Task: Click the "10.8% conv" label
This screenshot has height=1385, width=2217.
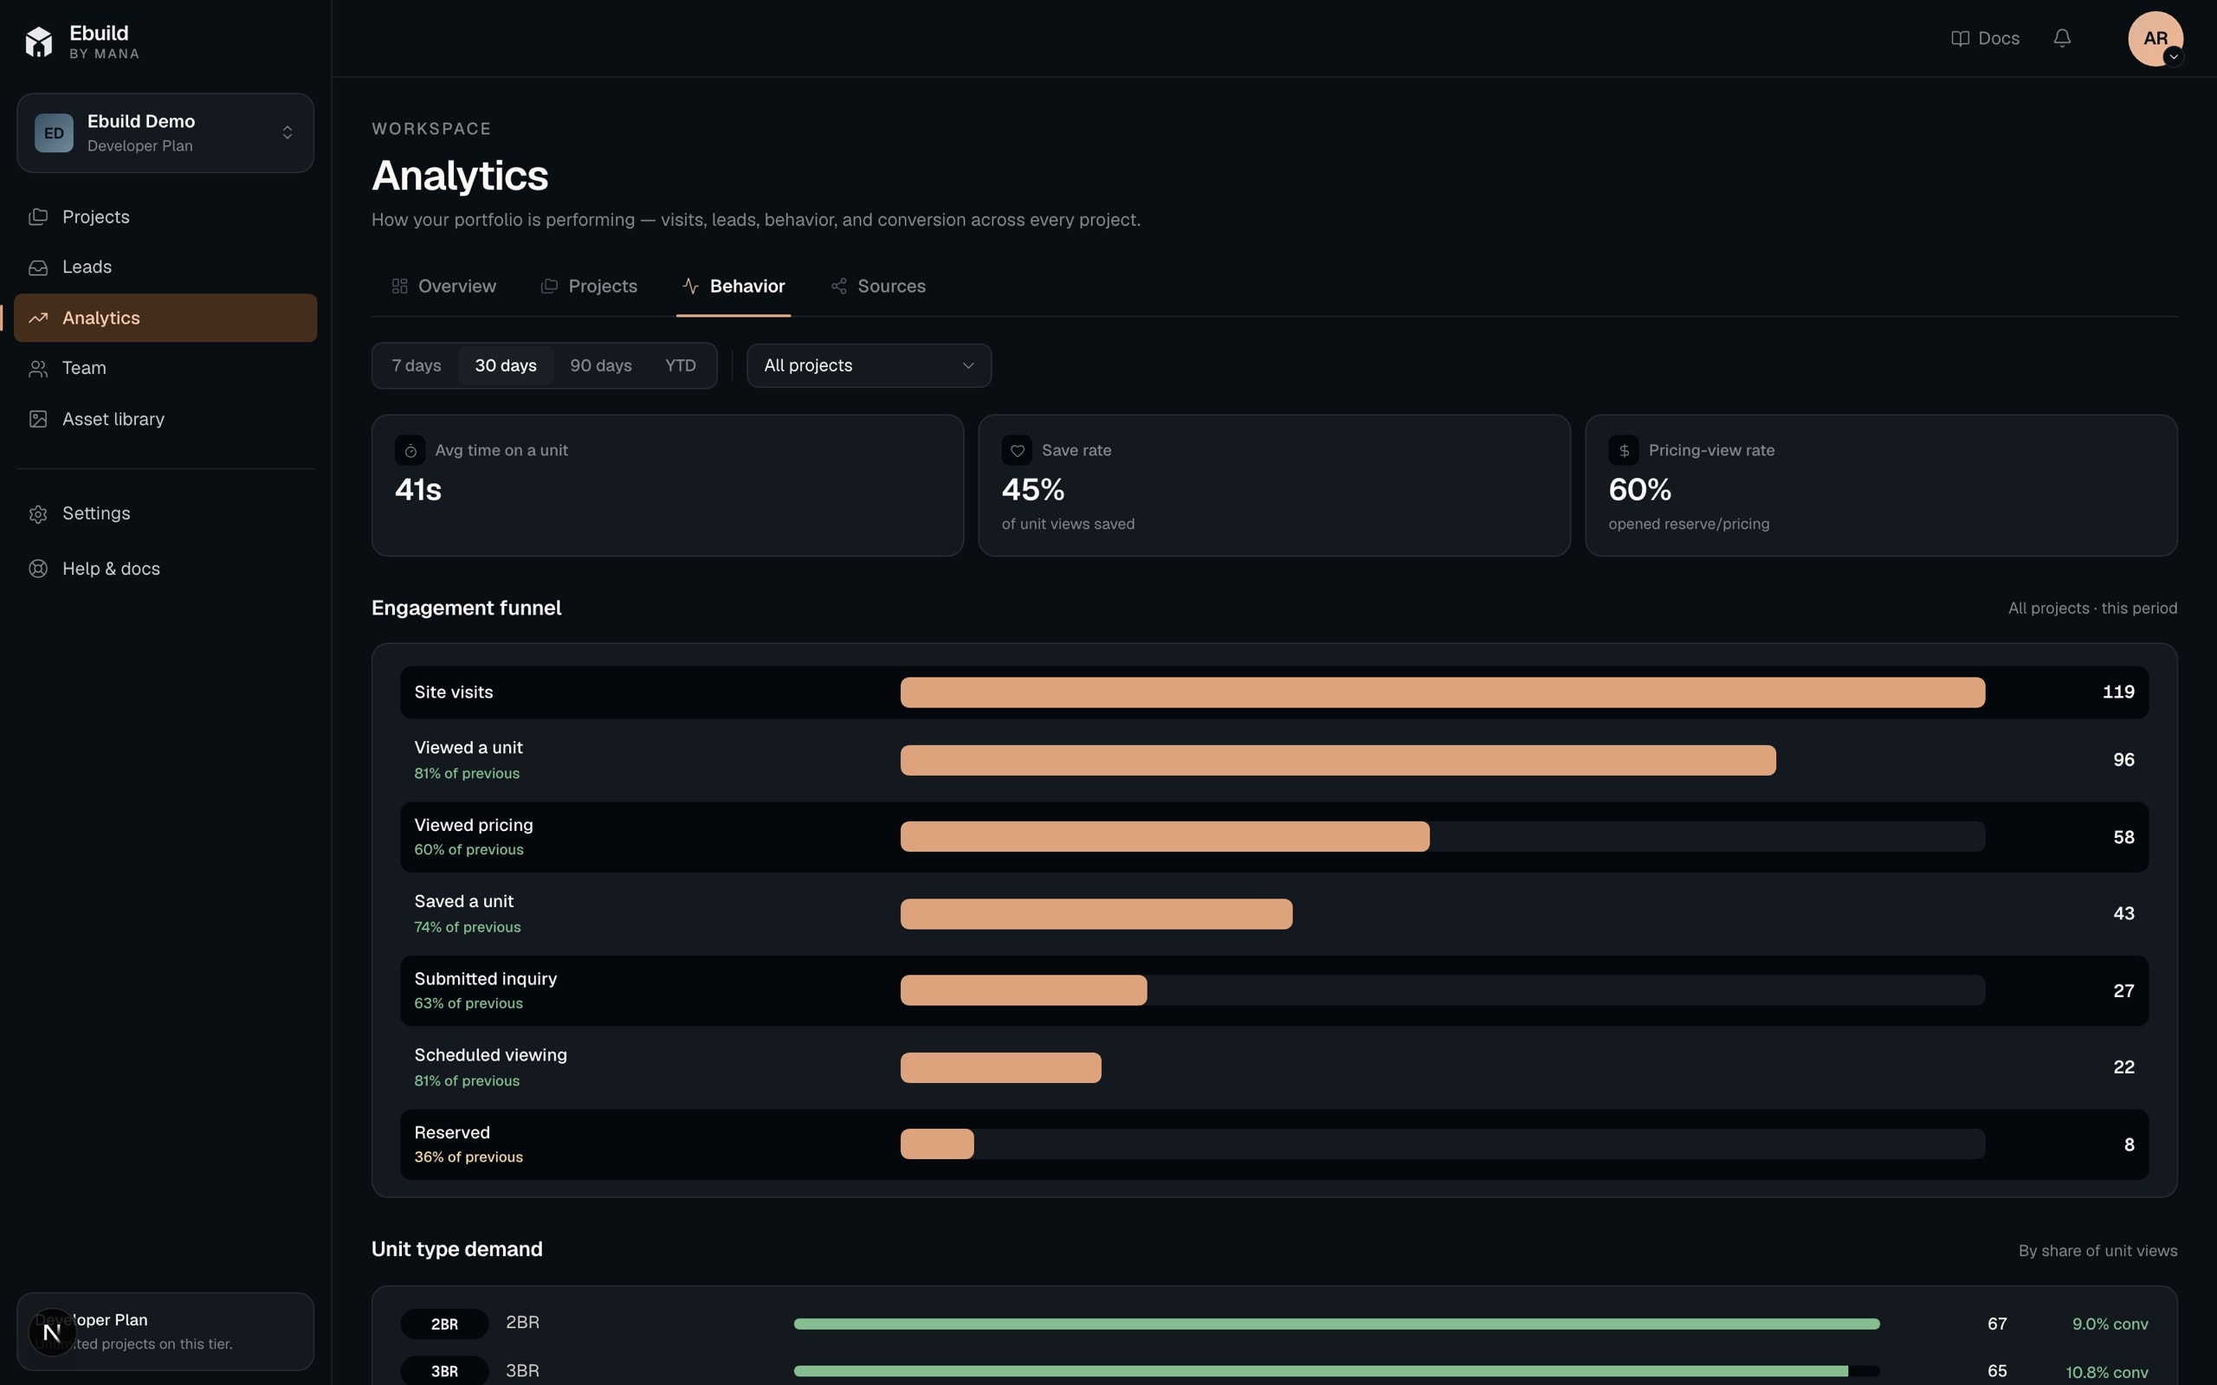Action: [x=2106, y=1372]
